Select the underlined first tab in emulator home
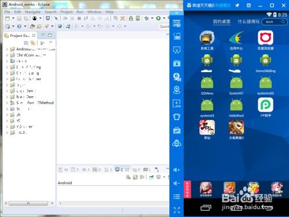This screenshot has height=217, width=289. click(x=221, y=22)
